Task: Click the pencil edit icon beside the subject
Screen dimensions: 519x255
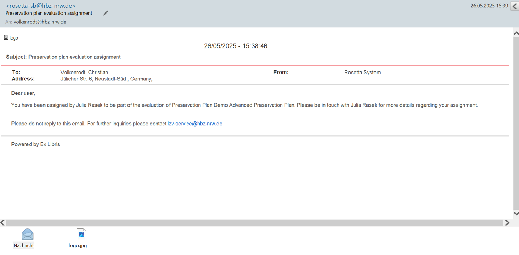Action: pyautogui.click(x=106, y=13)
